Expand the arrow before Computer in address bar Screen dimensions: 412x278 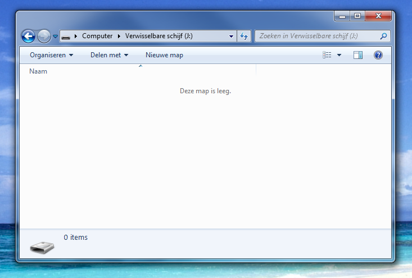tap(76, 37)
